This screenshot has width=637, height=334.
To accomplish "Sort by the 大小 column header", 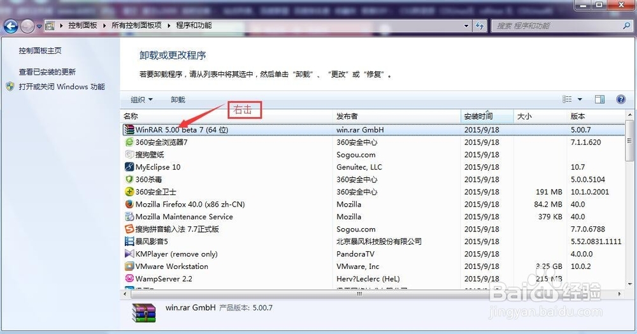I will tap(540, 116).
